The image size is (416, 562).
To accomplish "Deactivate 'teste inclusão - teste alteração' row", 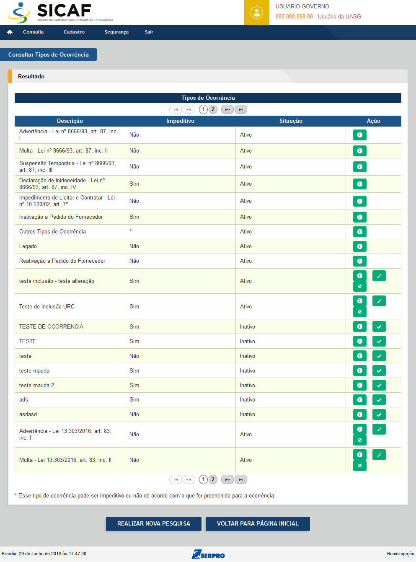I will pyautogui.click(x=360, y=287).
